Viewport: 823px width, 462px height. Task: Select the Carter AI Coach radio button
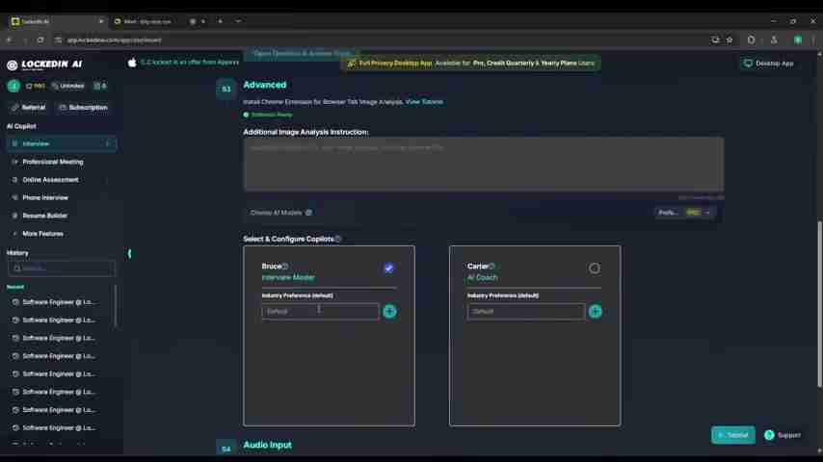(594, 269)
